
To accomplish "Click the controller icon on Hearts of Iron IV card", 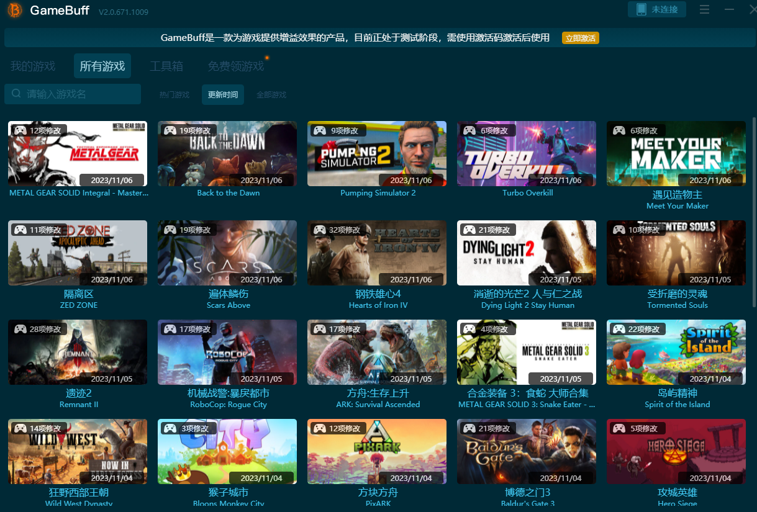I will [319, 230].
